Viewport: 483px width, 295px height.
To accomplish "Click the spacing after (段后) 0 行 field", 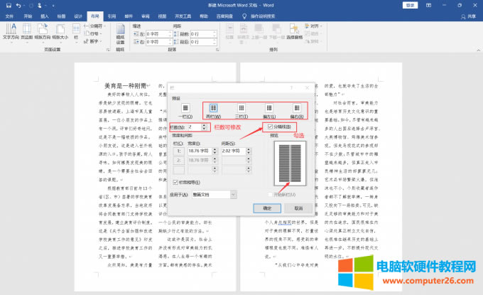I will 203,42.
